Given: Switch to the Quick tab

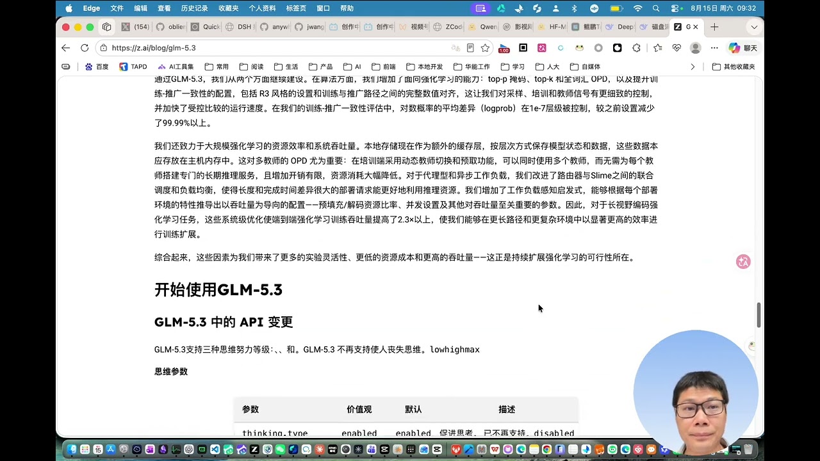Looking at the screenshot, I should tap(204, 27).
